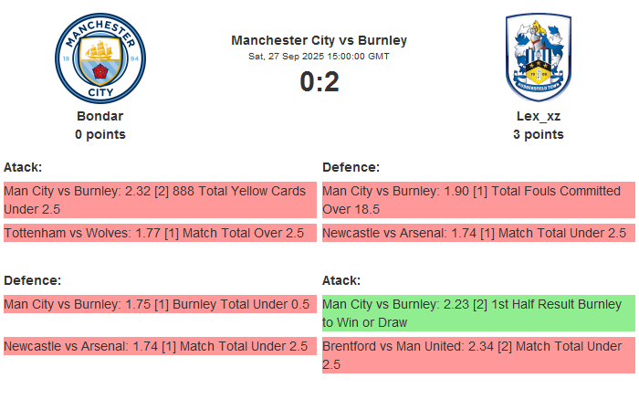Select the Brentford vs Man United Under 2.5 bet
Screen dimensions: 639x420
pyautogui.click(x=478, y=355)
